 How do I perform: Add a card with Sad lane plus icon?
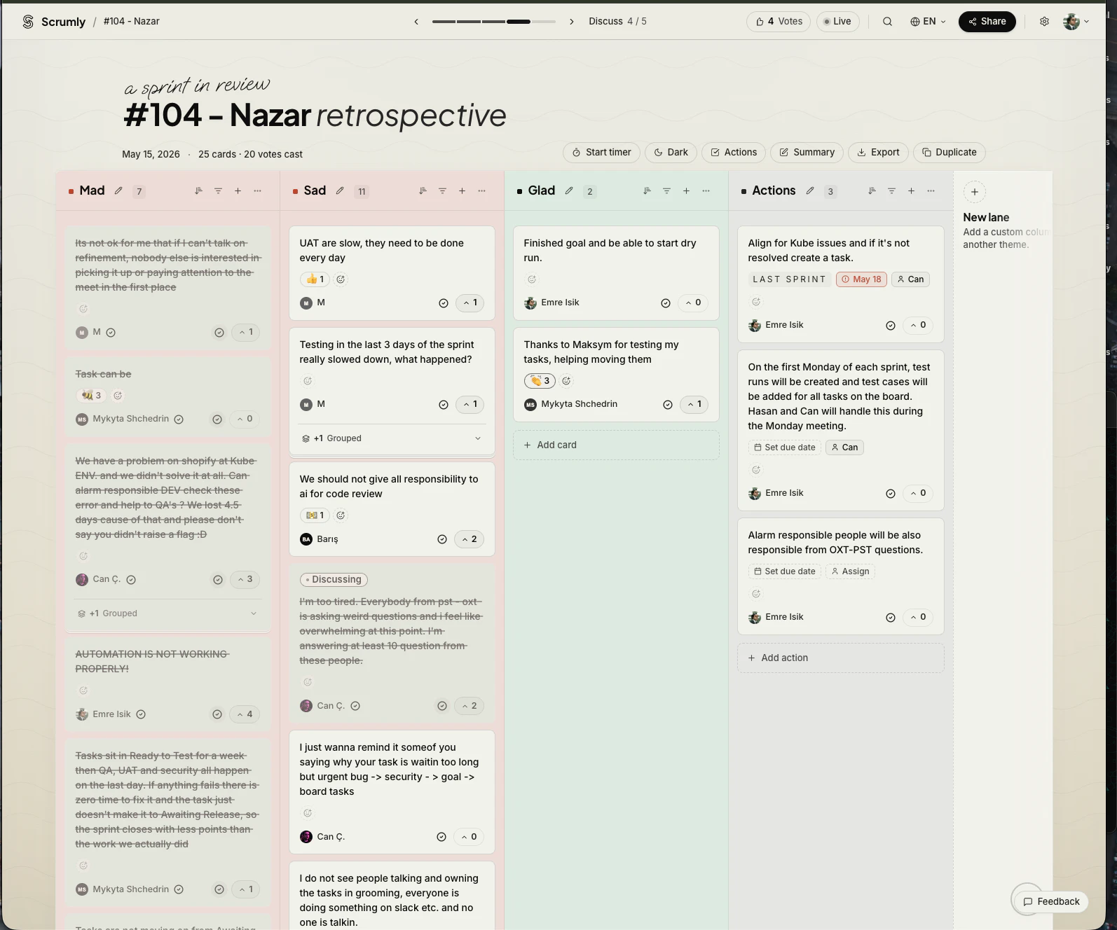pyautogui.click(x=462, y=190)
